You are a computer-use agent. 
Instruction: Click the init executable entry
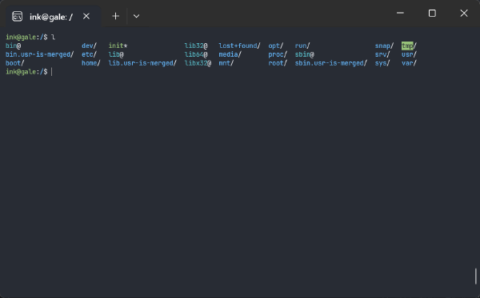click(118, 46)
